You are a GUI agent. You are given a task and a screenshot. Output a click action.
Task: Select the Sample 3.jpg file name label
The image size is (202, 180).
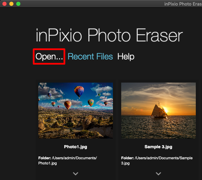(x=158, y=147)
